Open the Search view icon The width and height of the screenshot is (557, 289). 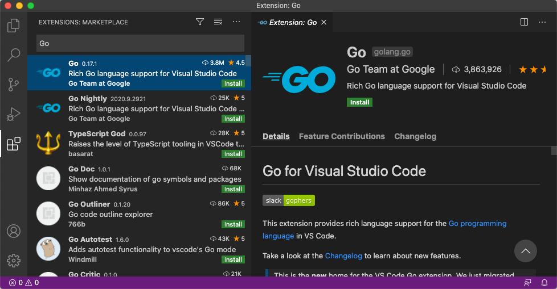[13, 55]
